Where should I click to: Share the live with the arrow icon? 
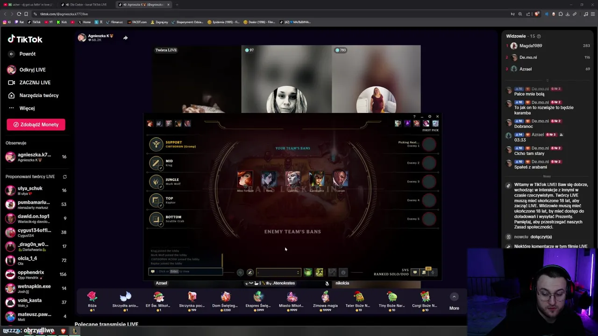tap(125, 38)
